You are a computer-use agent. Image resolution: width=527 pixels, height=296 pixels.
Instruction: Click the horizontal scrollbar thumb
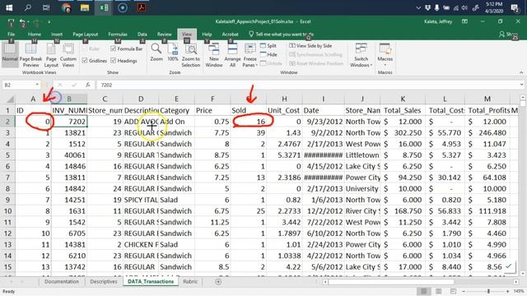(391, 282)
